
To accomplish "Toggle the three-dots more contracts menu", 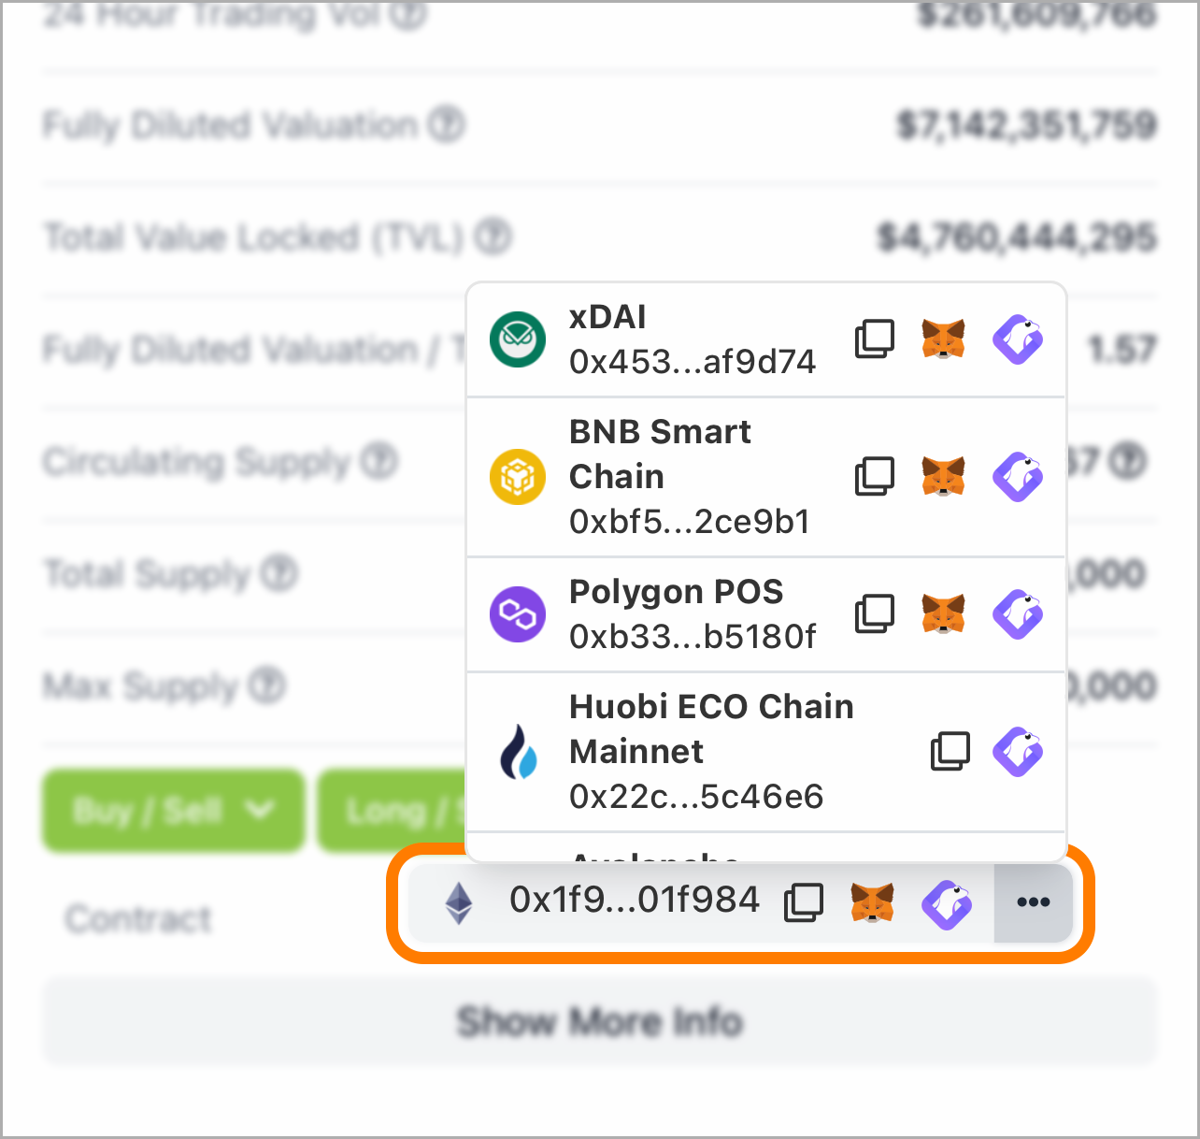I will click(1034, 902).
